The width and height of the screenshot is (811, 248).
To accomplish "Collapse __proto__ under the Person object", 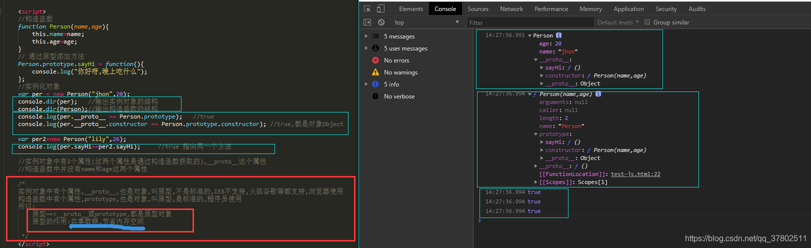I will (x=536, y=60).
